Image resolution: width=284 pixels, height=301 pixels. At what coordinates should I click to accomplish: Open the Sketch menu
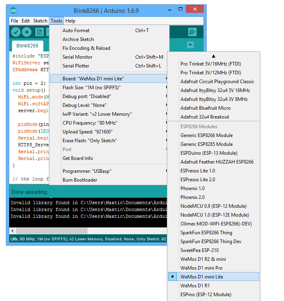(x=40, y=21)
